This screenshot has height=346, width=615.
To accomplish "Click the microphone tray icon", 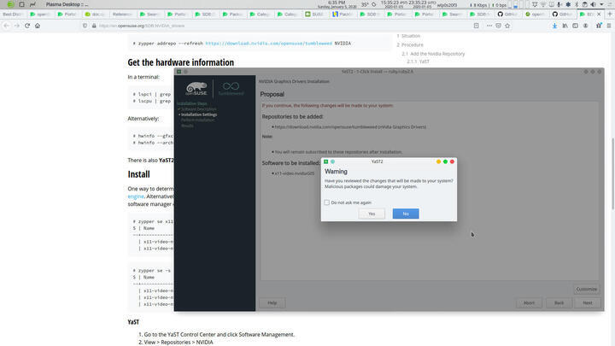I will click(559, 5).
